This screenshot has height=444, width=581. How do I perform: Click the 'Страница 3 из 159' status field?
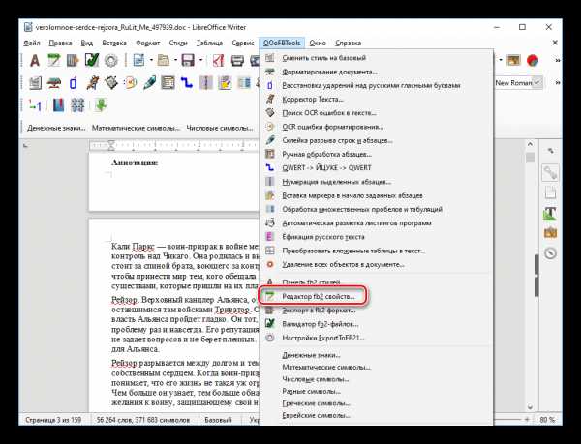53,420
